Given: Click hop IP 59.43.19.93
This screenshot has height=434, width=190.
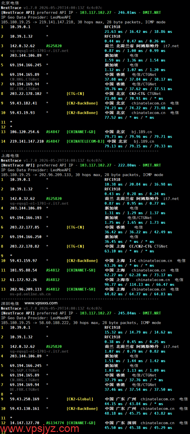Looking at the screenshot, I should pos(22,113).
